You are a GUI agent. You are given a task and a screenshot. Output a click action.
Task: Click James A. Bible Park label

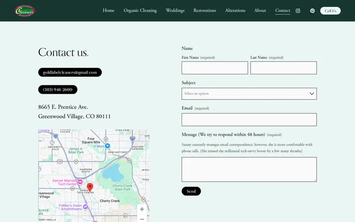pos(76,150)
